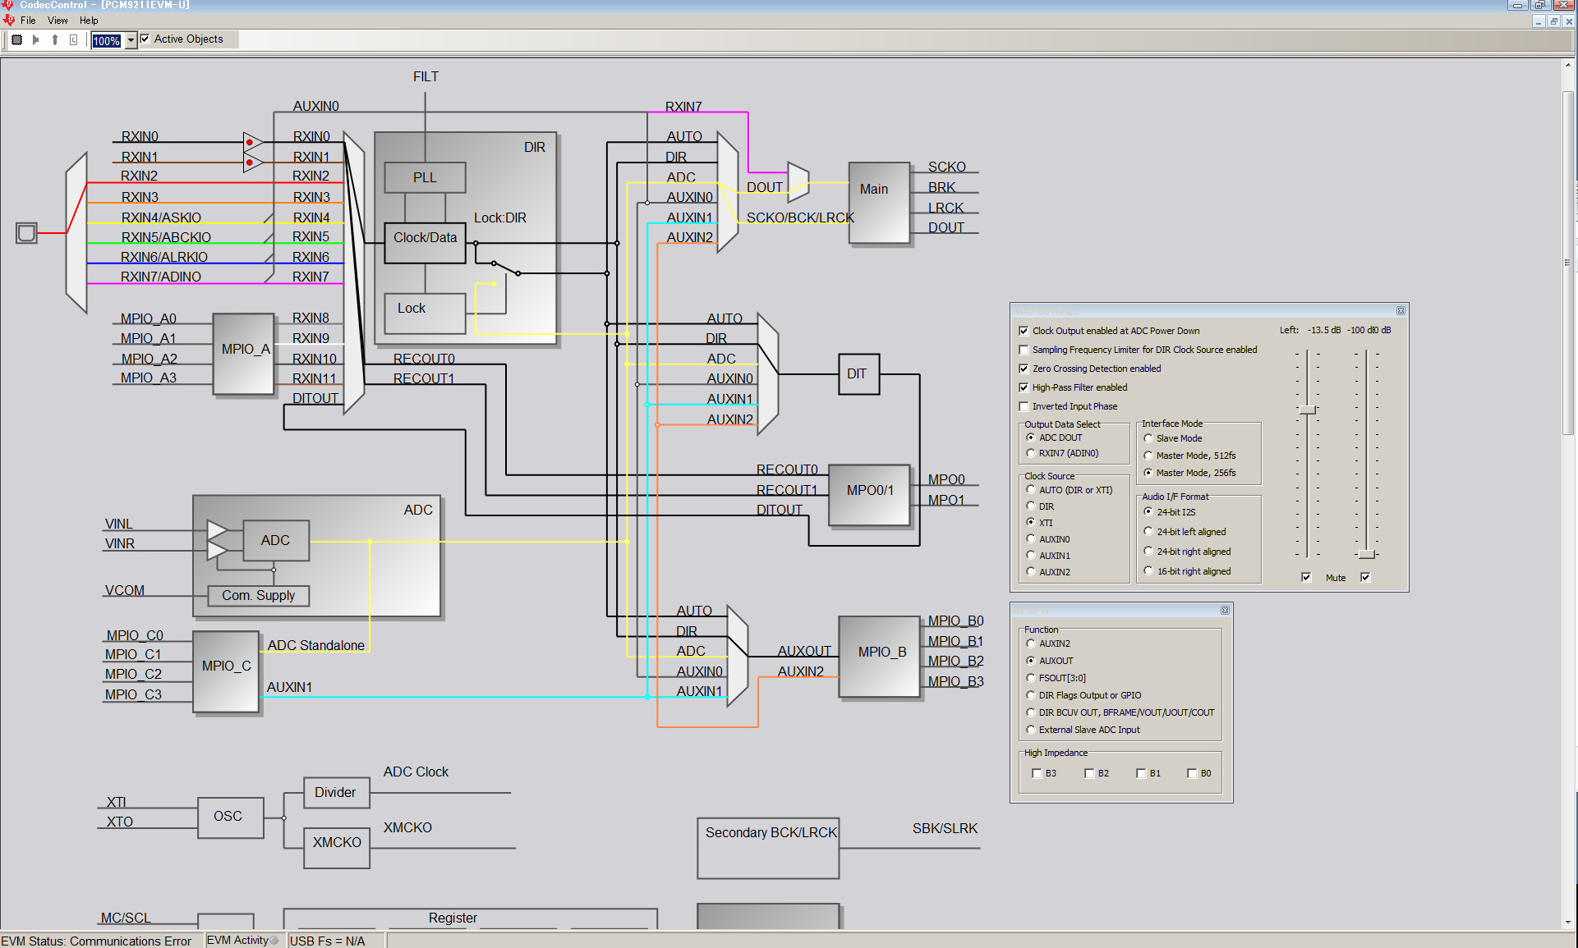Image resolution: width=1578 pixels, height=948 pixels.
Task: Click the TI logo beside the File menu
Action: coord(9,20)
